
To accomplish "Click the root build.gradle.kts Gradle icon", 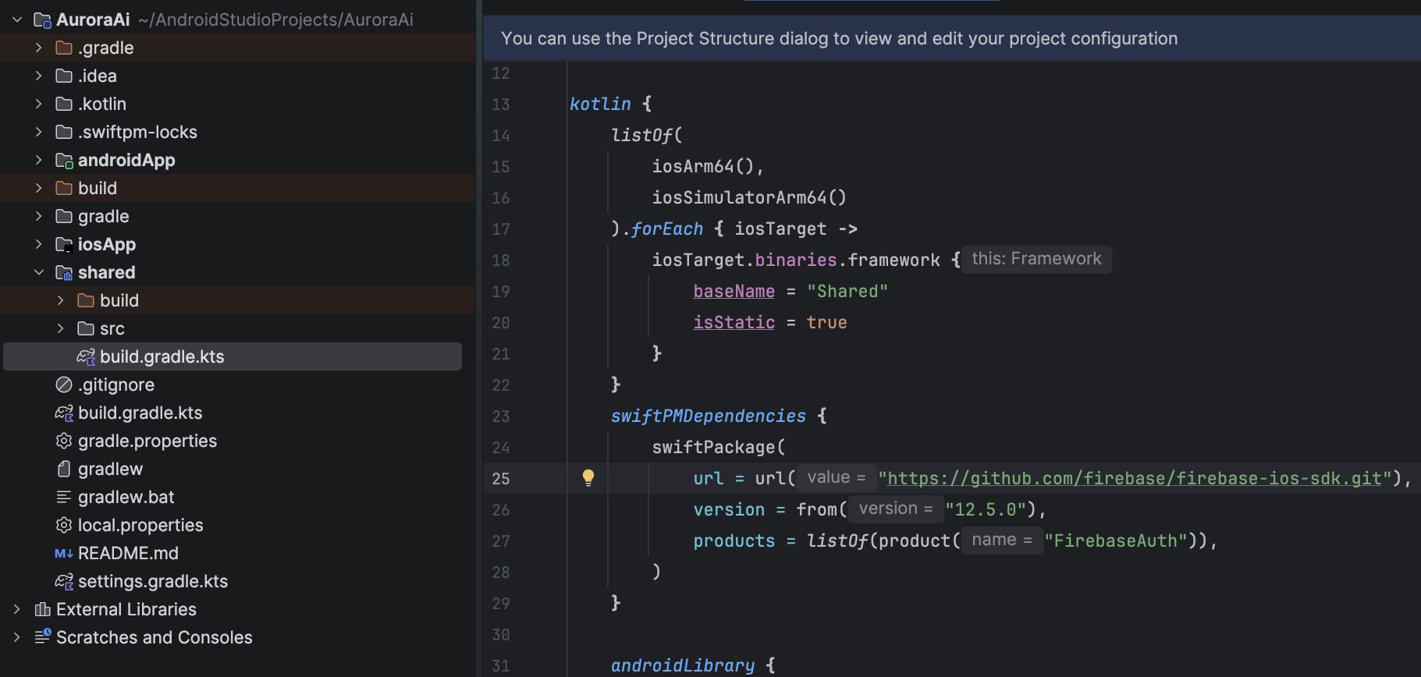I will (64, 413).
